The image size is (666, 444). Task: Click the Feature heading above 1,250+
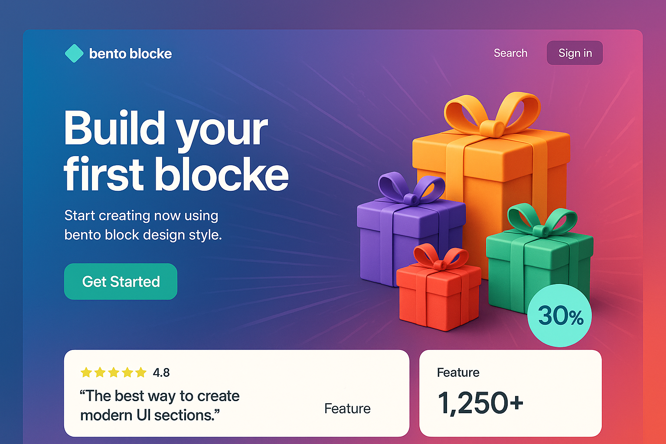pyautogui.click(x=458, y=372)
